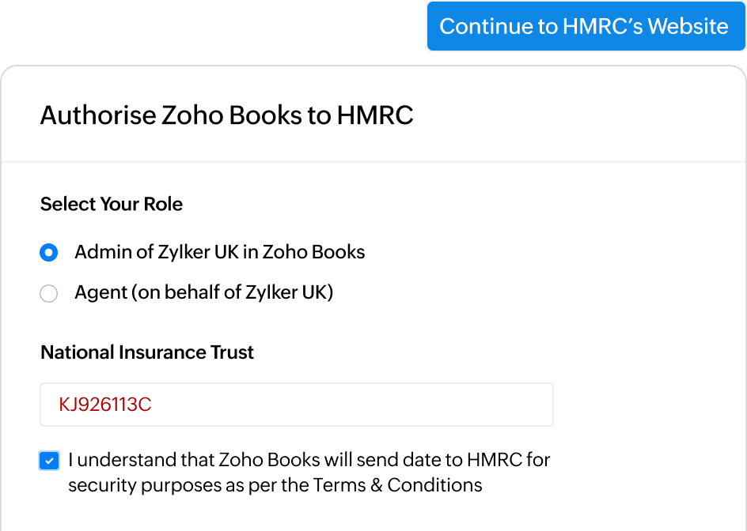
Task: Click the 'Admin of Zylker UK in Zoho Books' label
Action: (x=220, y=253)
